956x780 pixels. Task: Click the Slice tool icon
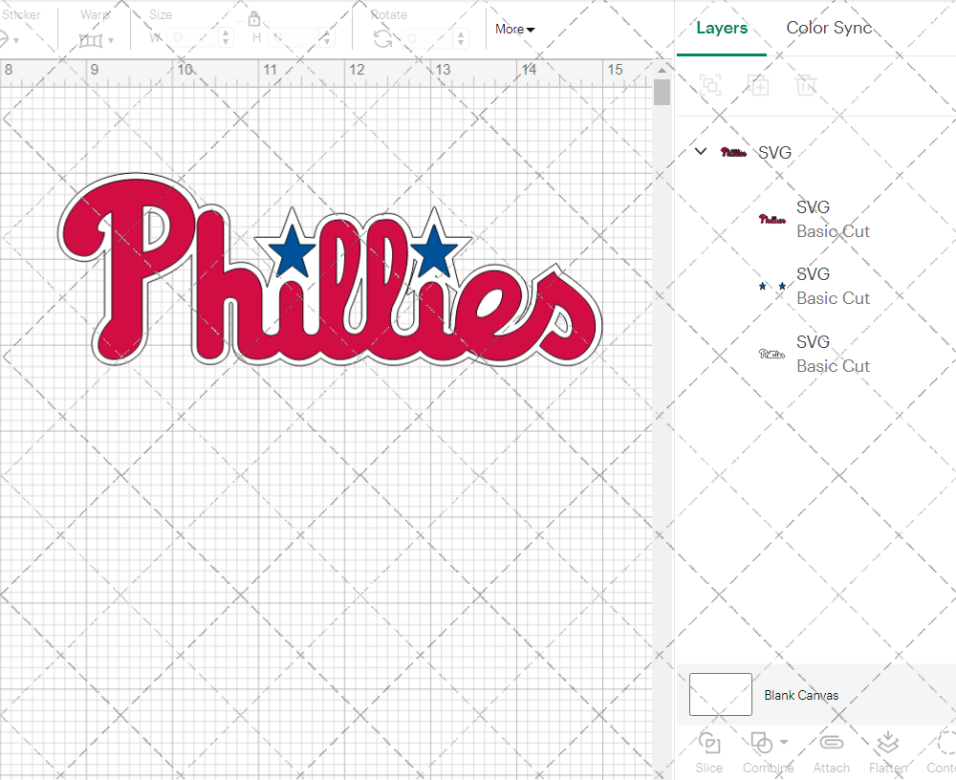(709, 743)
